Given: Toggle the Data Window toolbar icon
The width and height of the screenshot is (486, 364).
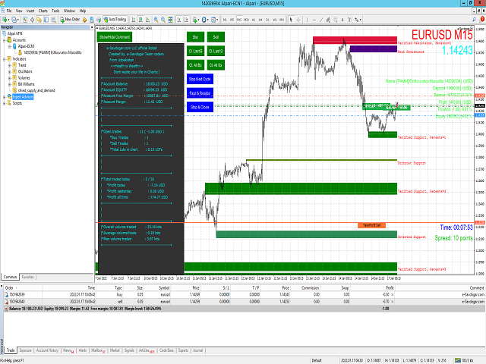Looking at the screenshot, I should coord(32,20).
